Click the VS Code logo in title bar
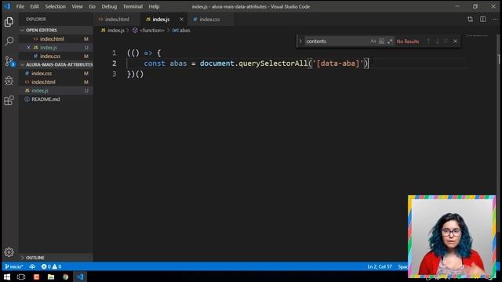Screen dimensions: 502x282 (x=7, y=6)
